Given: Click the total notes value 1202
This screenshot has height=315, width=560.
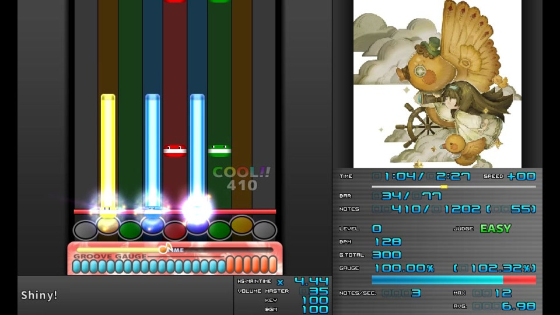Looking at the screenshot, I should click(462, 209).
